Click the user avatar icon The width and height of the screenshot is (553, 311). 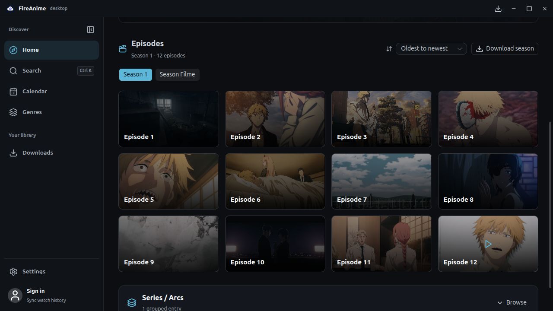[x=15, y=295]
